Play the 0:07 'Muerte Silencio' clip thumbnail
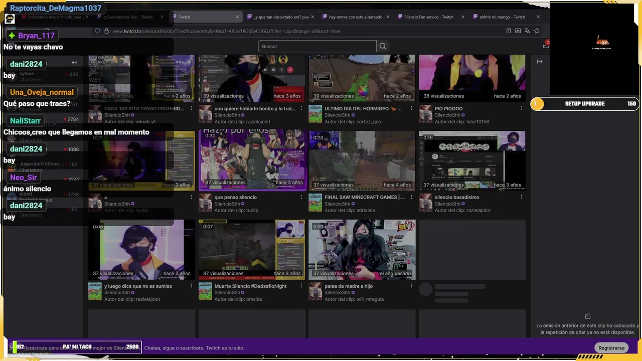 [252, 249]
